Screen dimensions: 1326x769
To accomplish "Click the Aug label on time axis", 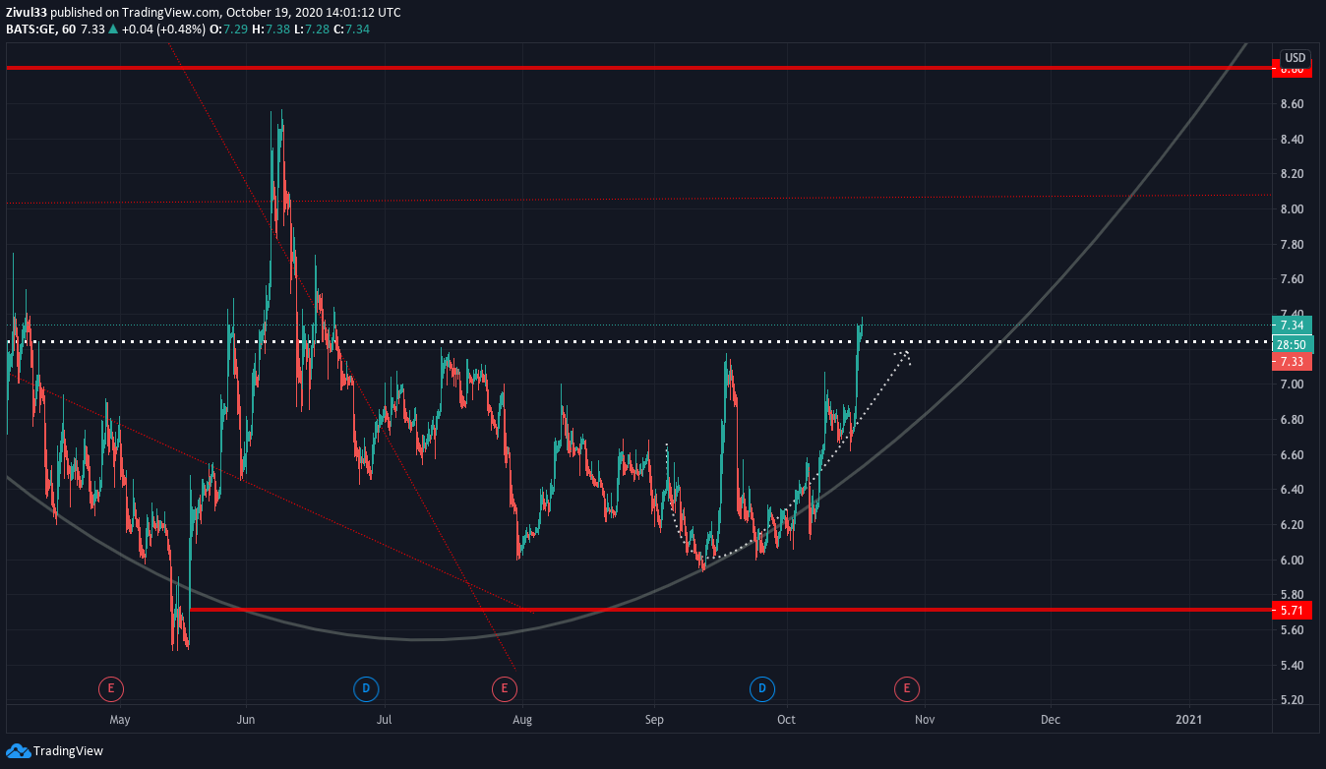I will pyautogui.click(x=522, y=719).
